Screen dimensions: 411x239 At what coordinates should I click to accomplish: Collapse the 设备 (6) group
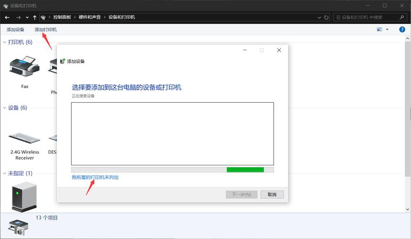(x=5, y=108)
